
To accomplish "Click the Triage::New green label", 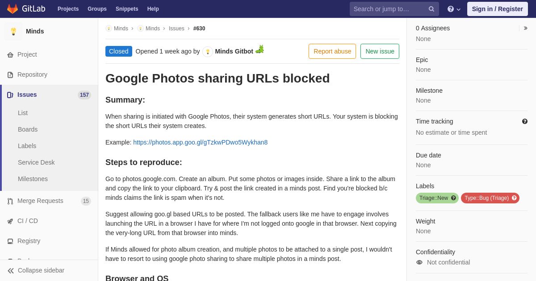I will click(434, 198).
